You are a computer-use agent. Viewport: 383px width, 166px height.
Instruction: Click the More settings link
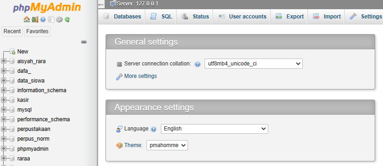tap(141, 76)
